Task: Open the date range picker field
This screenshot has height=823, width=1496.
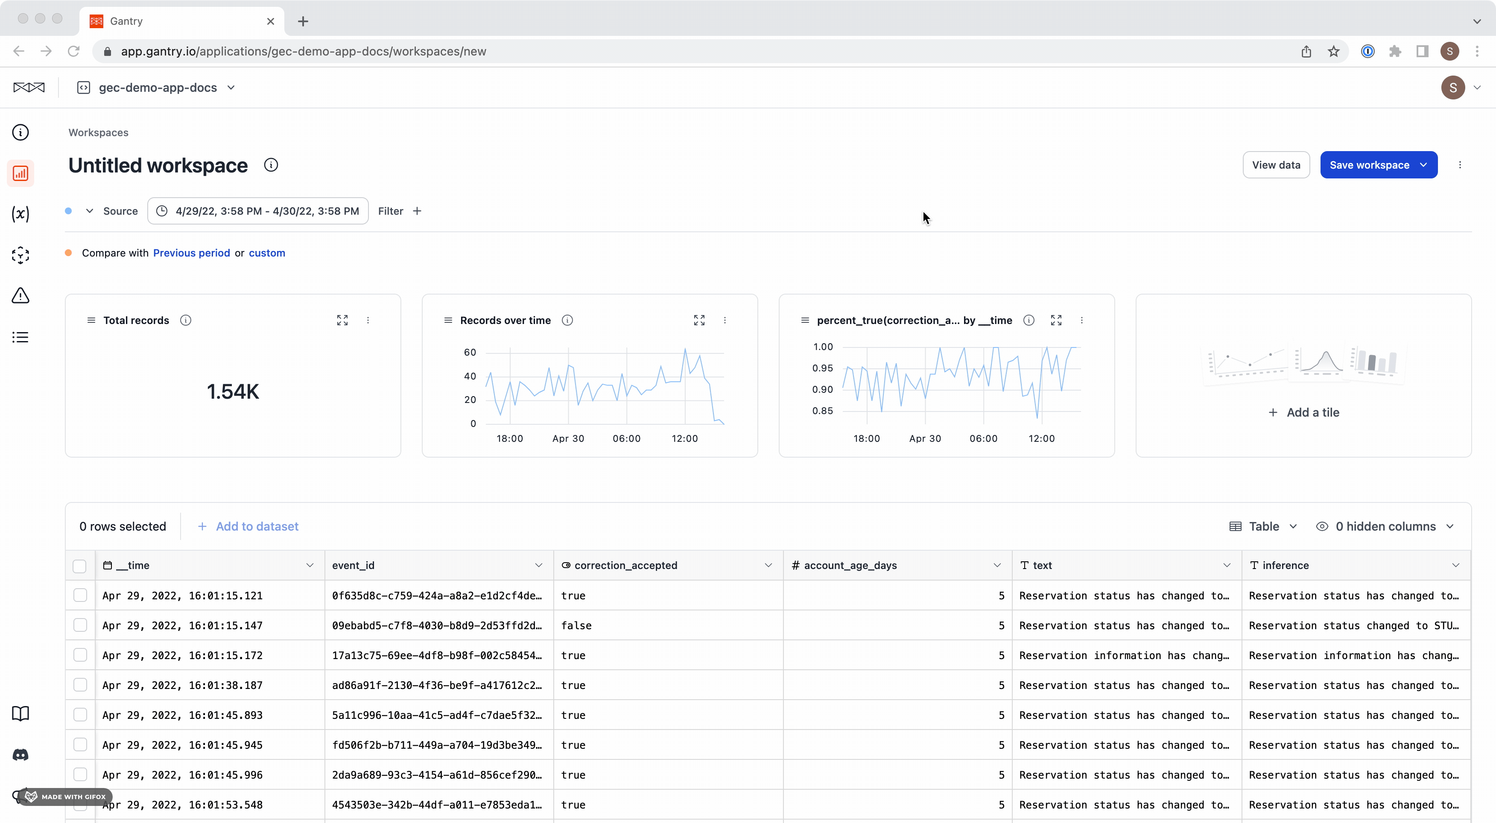Action: (x=258, y=211)
